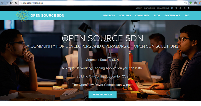Open The OpenFlow Driver Competition Winner link

click(103, 85)
